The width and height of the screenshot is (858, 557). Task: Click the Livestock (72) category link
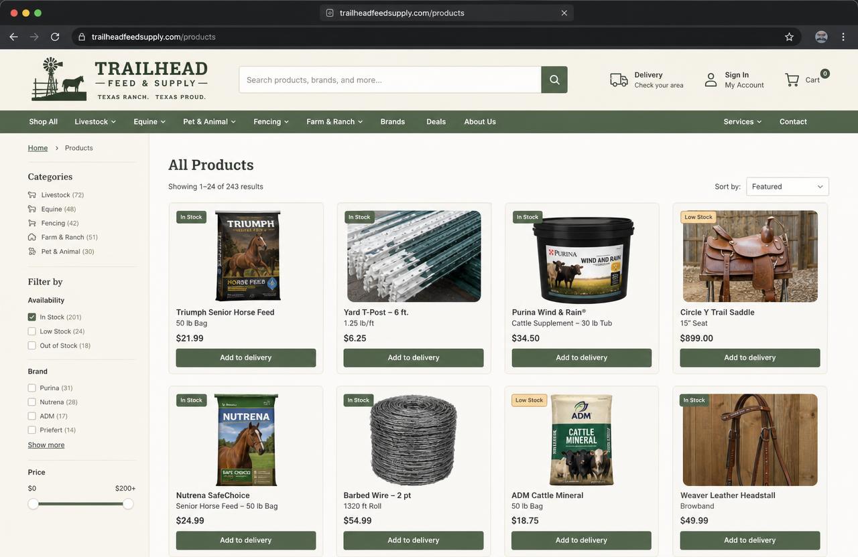pos(62,195)
